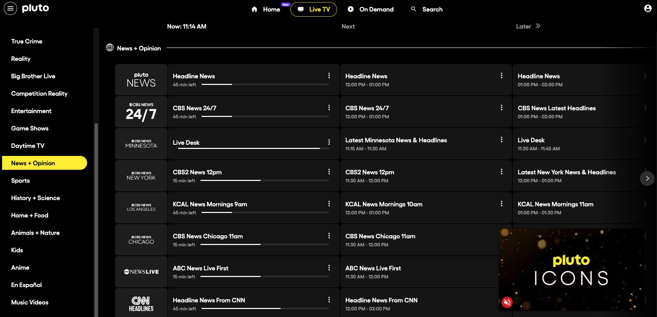Unmute the Pluto Icons video preview
The image size is (657, 317).
507,302
